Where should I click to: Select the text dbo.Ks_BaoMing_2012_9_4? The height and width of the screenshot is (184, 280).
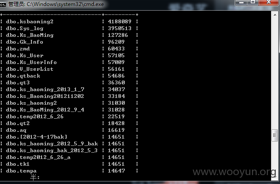point(45,110)
